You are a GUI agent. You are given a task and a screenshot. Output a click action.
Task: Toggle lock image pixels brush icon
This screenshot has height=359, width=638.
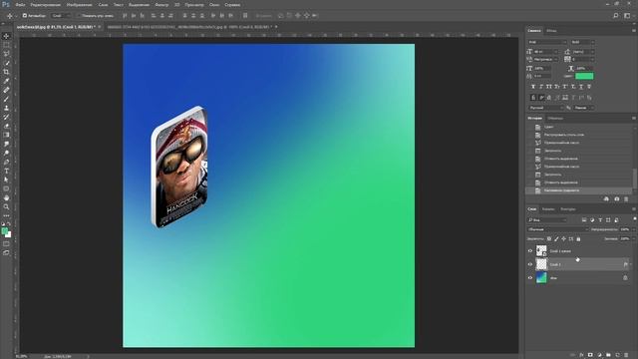pyautogui.click(x=556, y=239)
